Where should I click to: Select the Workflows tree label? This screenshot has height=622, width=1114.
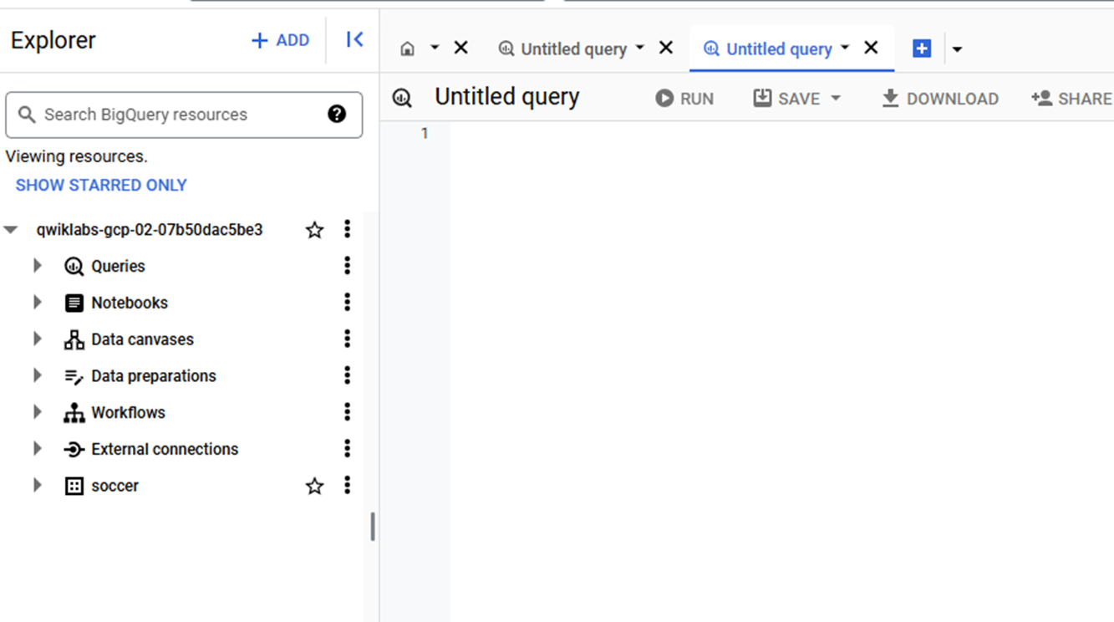(128, 412)
